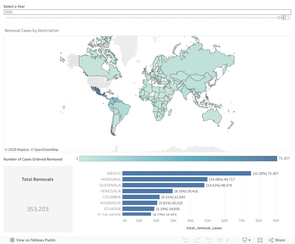Click the OpenStreetMap attribution link

[x=45, y=150]
